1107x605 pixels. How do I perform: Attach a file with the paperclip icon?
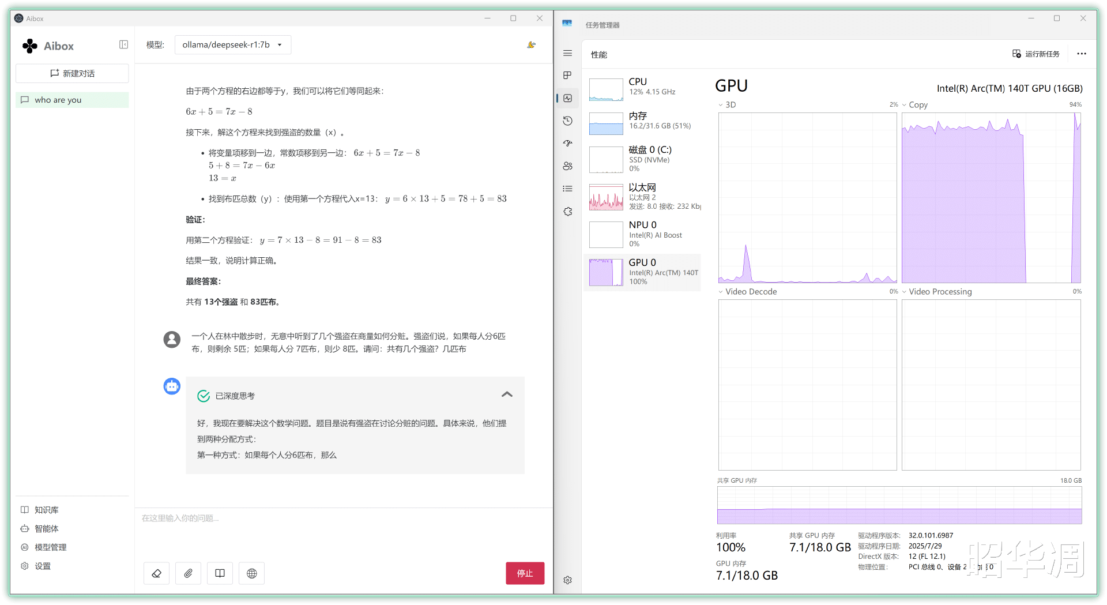pyautogui.click(x=188, y=573)
